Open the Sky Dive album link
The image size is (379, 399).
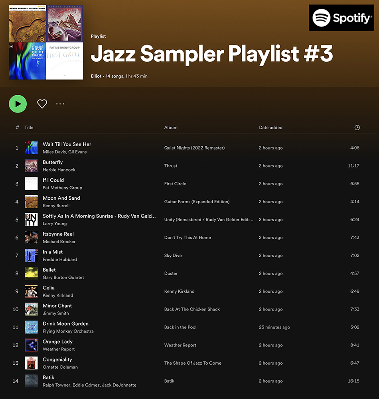coord(173,256)
